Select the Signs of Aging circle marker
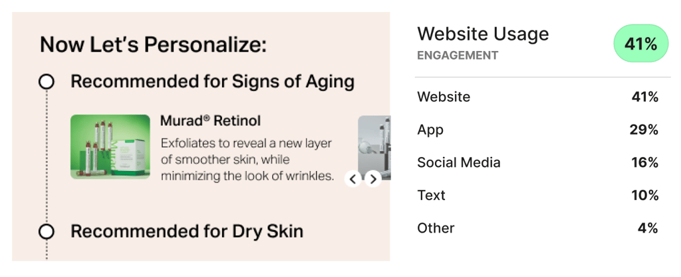Screen dimensions: 681x277 (x=47, y=82)
